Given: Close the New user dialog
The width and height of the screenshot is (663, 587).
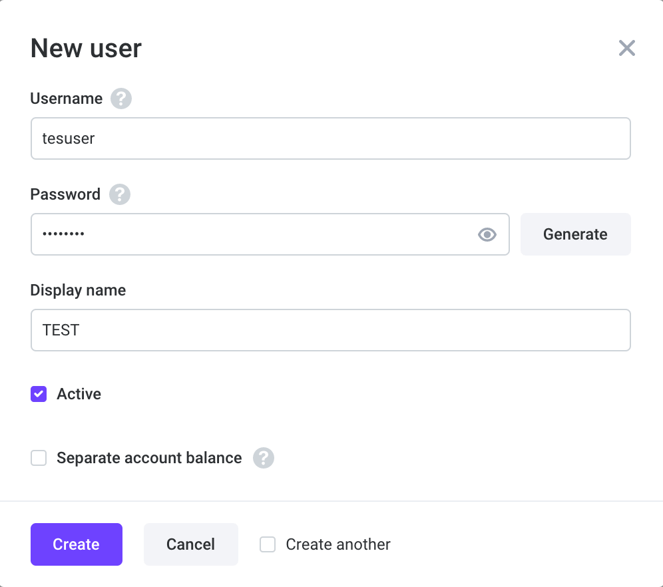Looking at the screenshot, I should (x=626, y=48).
